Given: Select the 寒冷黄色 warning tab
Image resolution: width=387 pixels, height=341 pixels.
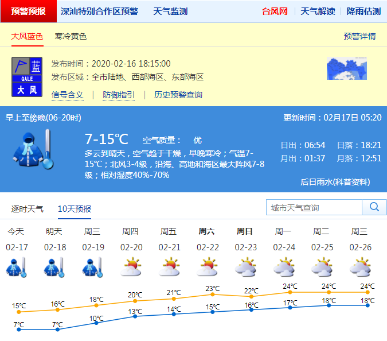Looking at the screenshot, I should click(x=71, y=36).
